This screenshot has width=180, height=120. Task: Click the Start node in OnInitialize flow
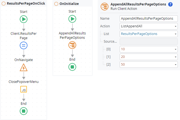coord(72,19)
